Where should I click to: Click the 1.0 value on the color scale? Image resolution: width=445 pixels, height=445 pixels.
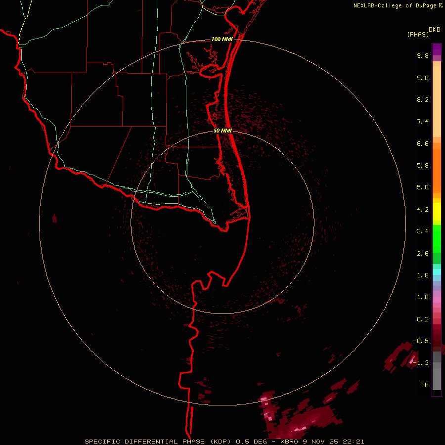423,297
